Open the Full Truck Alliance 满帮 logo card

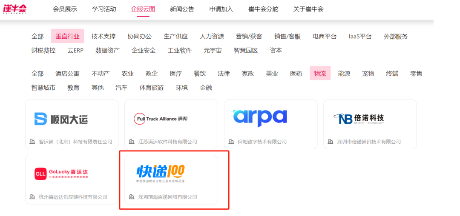tap(161, 119)
